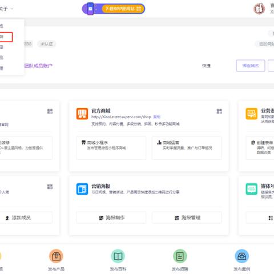
Task: Click the list icon under 媒体号 card
Action: [x=271, y=217]
